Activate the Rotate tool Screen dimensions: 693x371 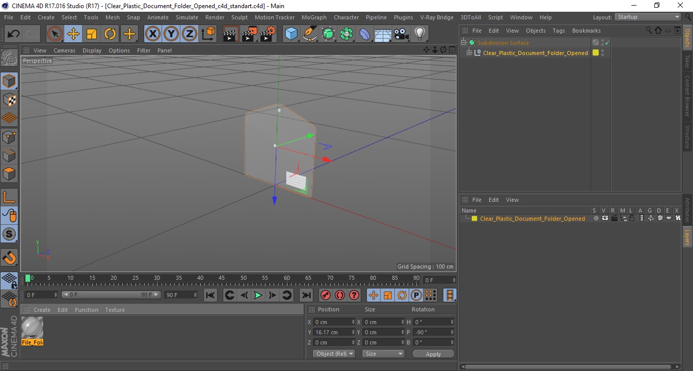(110, 34)
